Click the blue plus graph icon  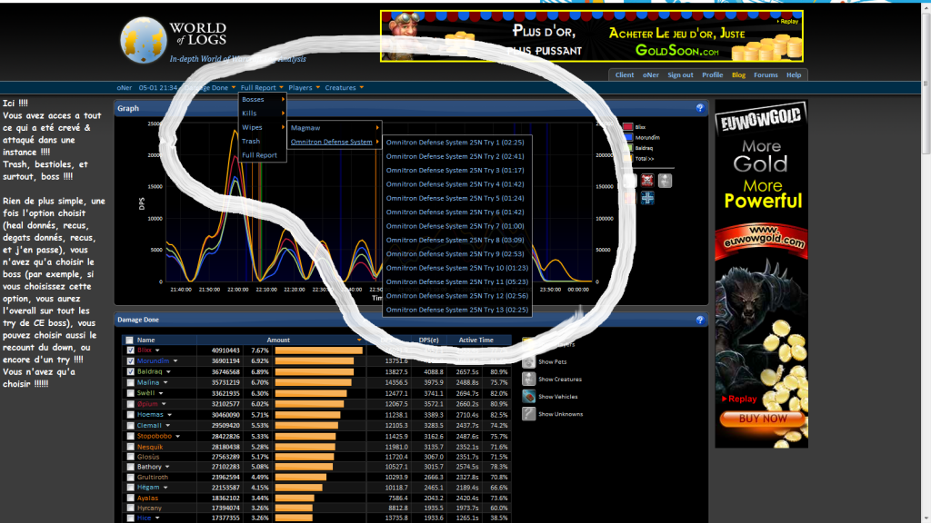(647, 197)
